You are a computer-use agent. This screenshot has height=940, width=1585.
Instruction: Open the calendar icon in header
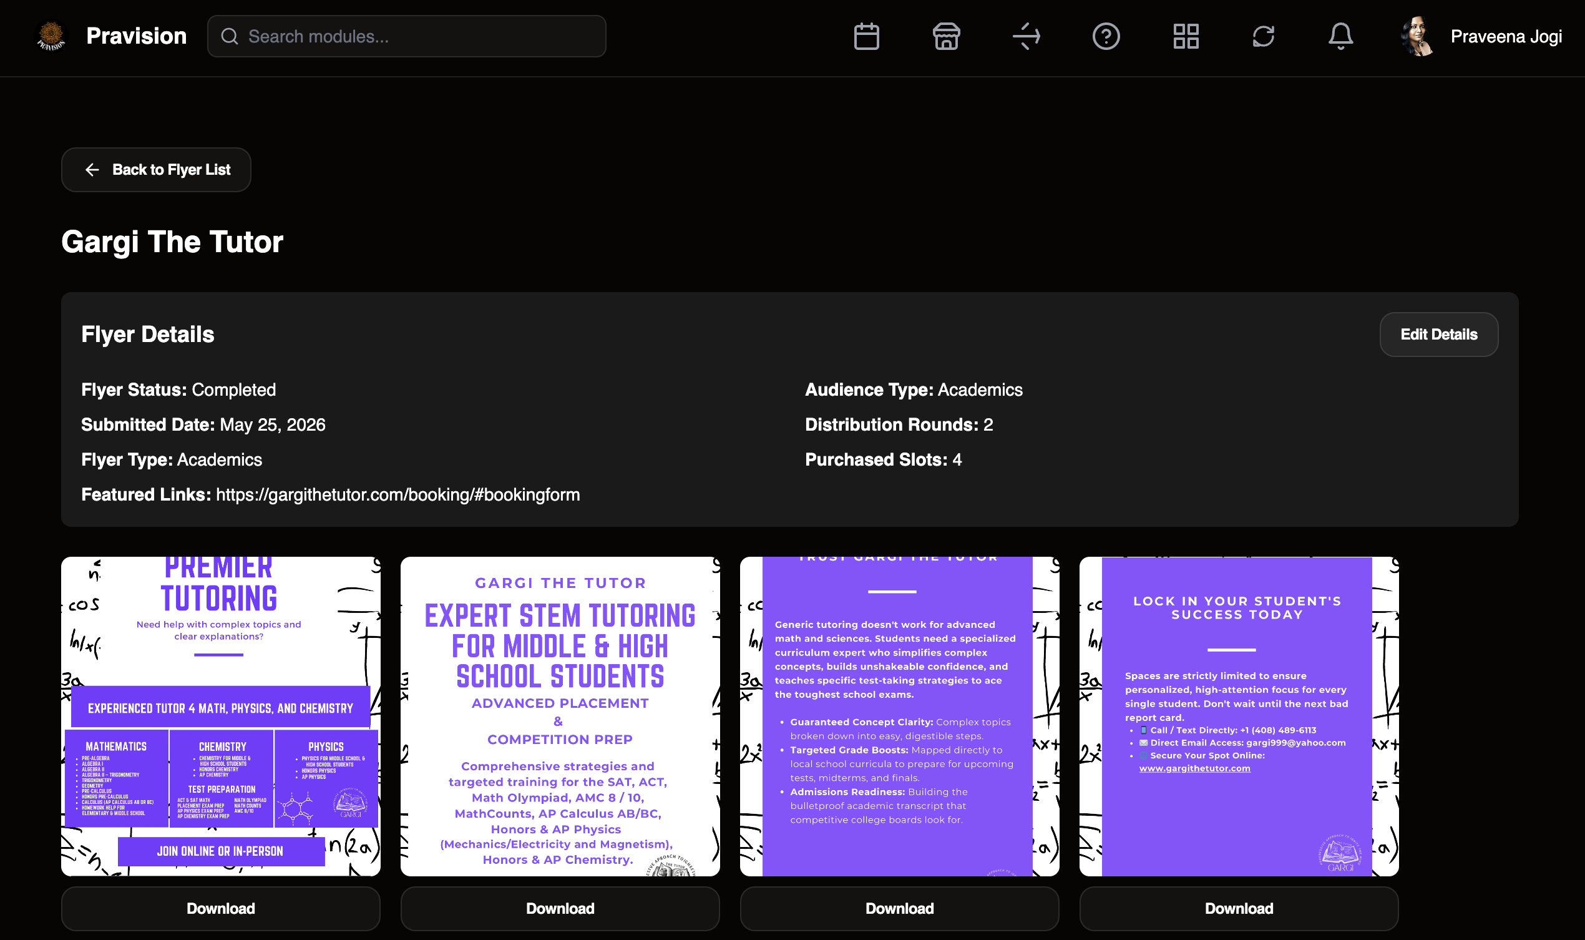pos(866,36)
